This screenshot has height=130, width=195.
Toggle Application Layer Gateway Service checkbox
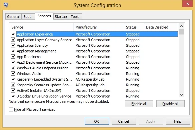click(x=13, y=39)
